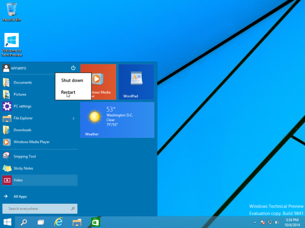Viewport: 305px width, 228px height.
Task: Open the WordPad tile
Action: point(137,82)
